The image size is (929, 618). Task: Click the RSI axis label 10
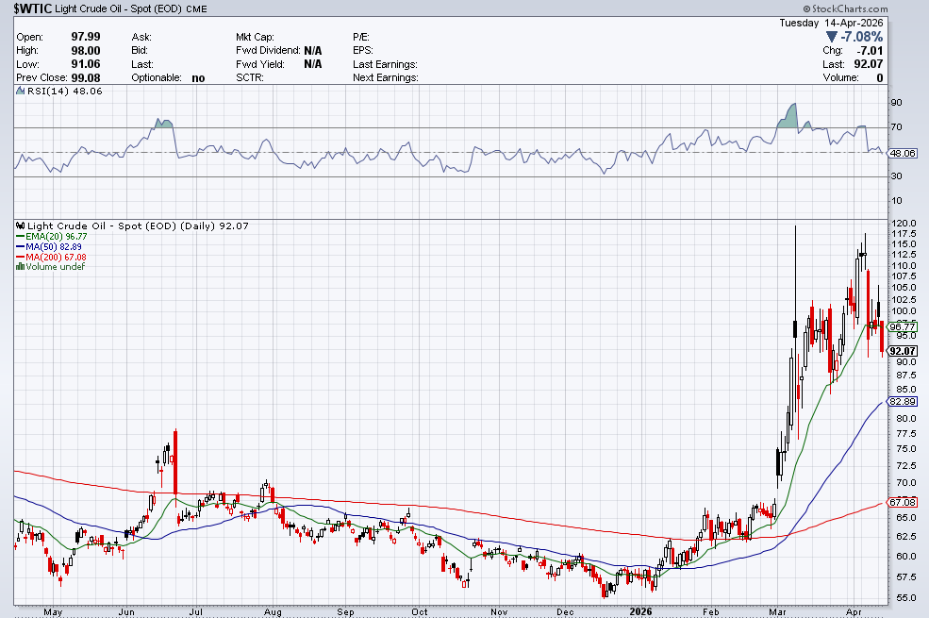(896, 200)
